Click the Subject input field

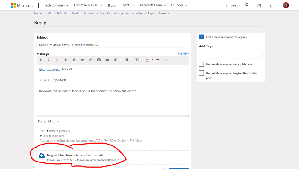(x=113, y=44)
